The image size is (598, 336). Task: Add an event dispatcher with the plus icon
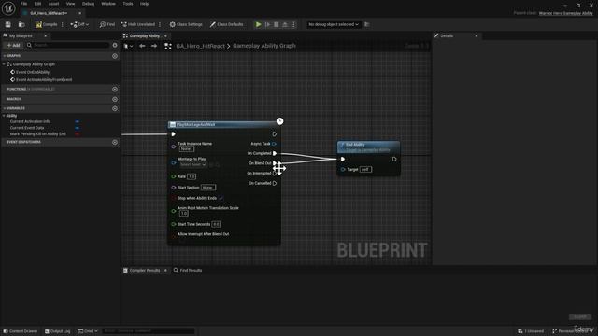coord(115,142)
